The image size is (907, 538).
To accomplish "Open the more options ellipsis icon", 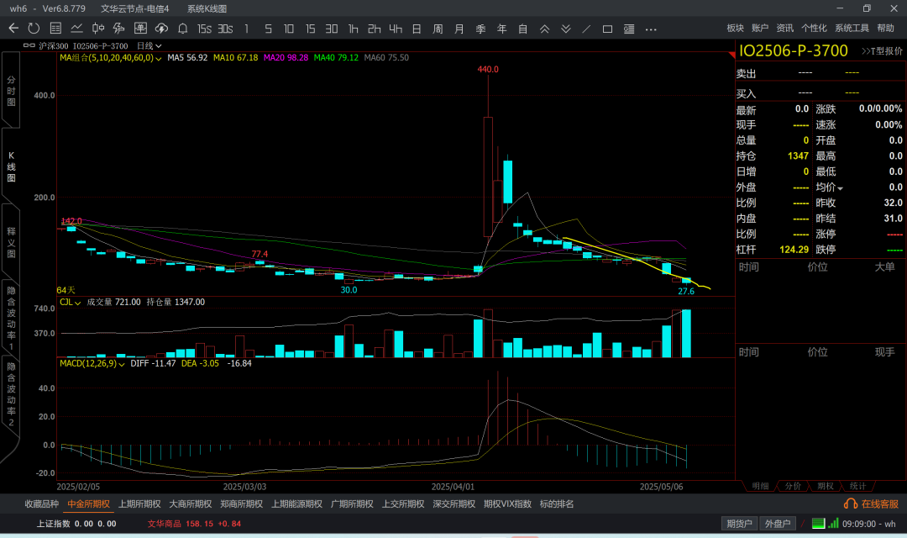I will click(651, 29).
